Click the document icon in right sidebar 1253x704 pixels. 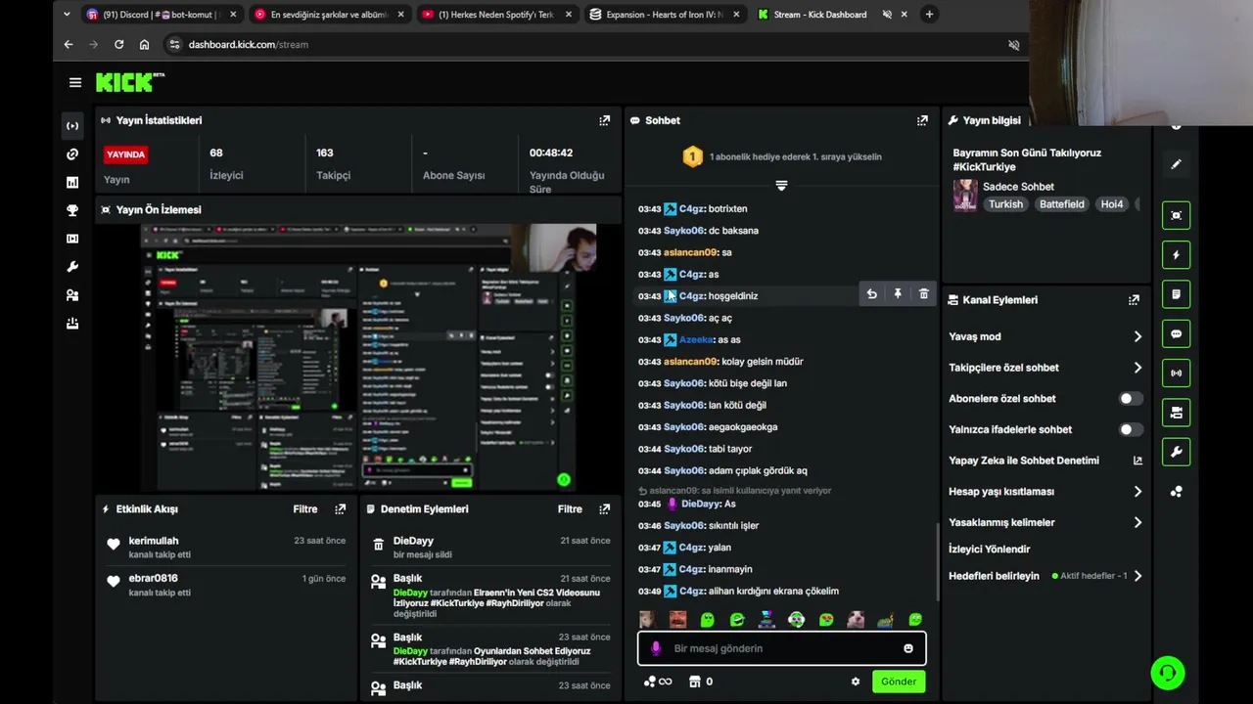click(x=1176, y=294)
